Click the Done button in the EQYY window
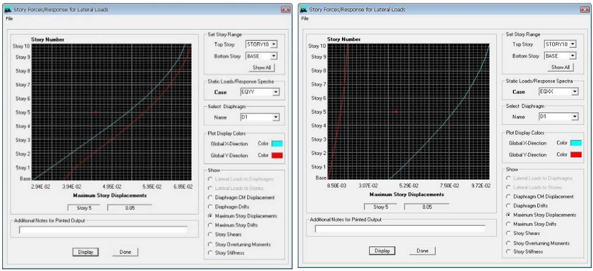593x271 pixels. point(125,252)
